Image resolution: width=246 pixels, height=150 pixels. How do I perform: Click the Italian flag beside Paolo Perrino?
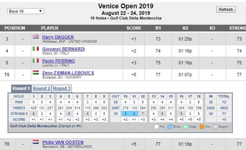36,61
